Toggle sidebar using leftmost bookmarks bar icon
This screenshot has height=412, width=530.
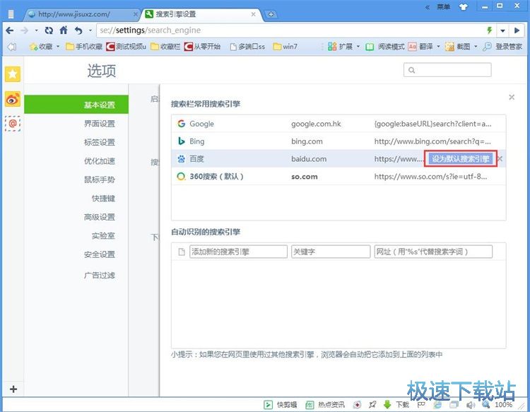tap(12, 47)
